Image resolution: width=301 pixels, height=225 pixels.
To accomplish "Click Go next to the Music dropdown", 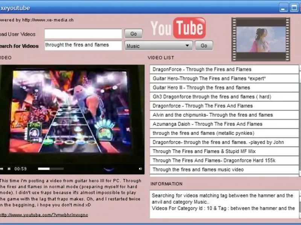I will 204,45.
